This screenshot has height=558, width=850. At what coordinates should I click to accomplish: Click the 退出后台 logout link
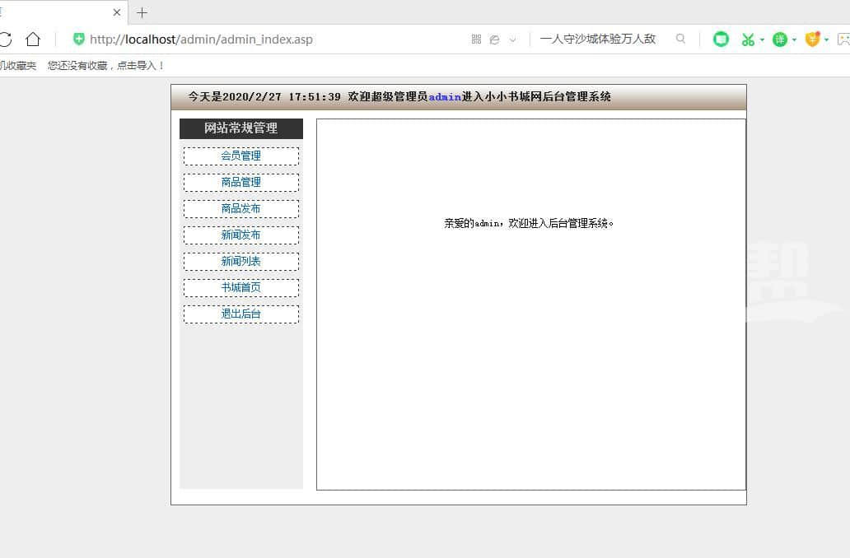241,314
